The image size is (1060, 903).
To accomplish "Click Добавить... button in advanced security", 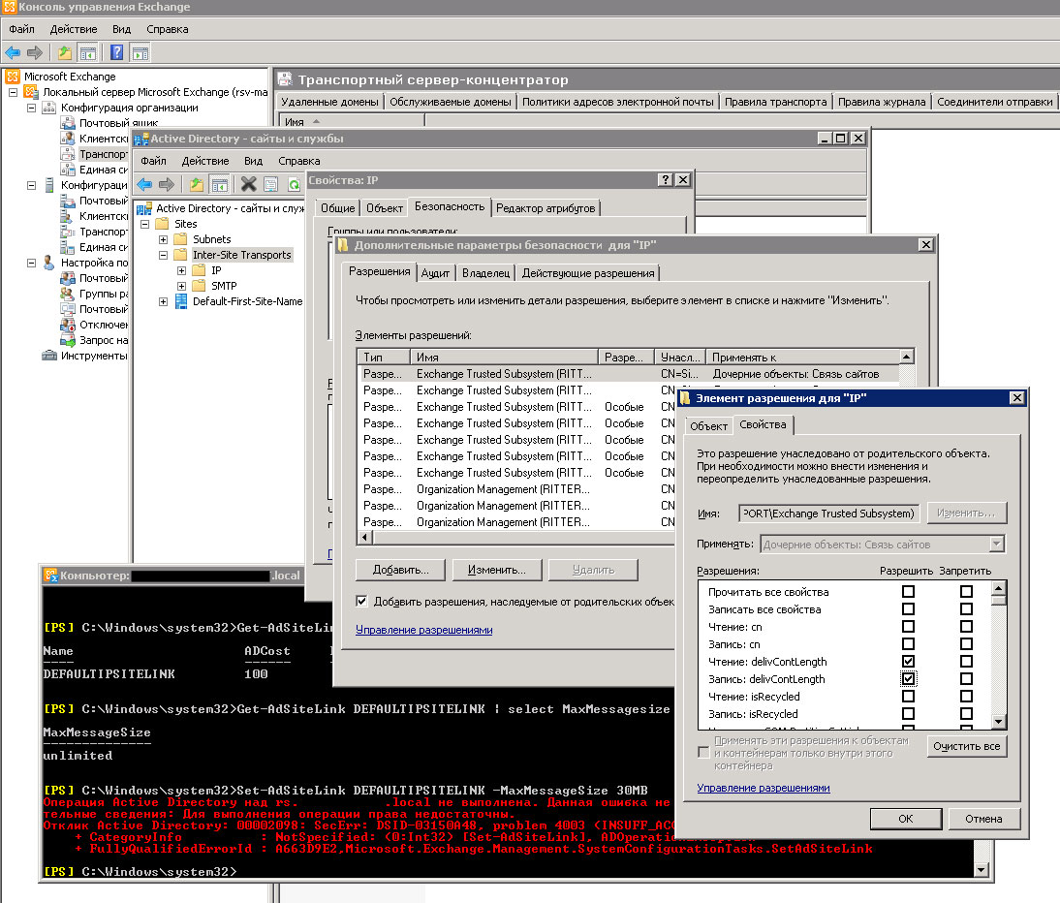I will point(400,570).
